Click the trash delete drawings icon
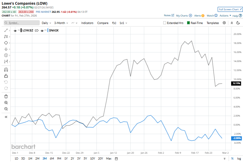Image resolution: width=243 pixels, height=163 pixels. tap(6, 96)
